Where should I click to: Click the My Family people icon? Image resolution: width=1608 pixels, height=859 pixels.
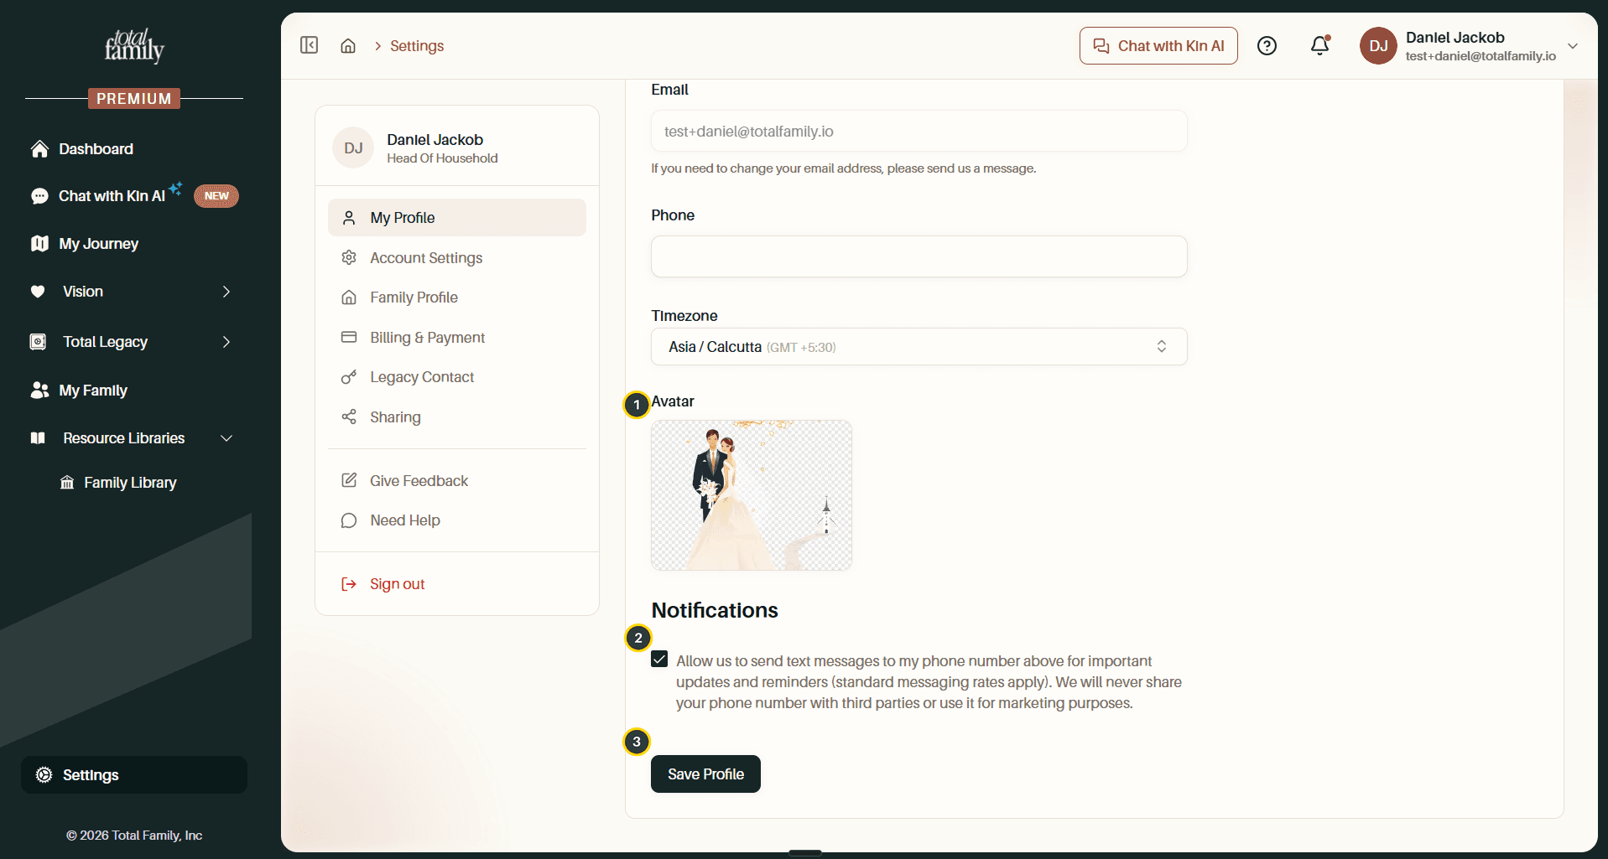(39, 391)
